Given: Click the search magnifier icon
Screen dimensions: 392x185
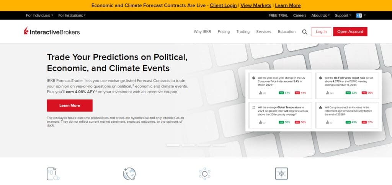Looking at the screenshot, I should coord(304,32).
